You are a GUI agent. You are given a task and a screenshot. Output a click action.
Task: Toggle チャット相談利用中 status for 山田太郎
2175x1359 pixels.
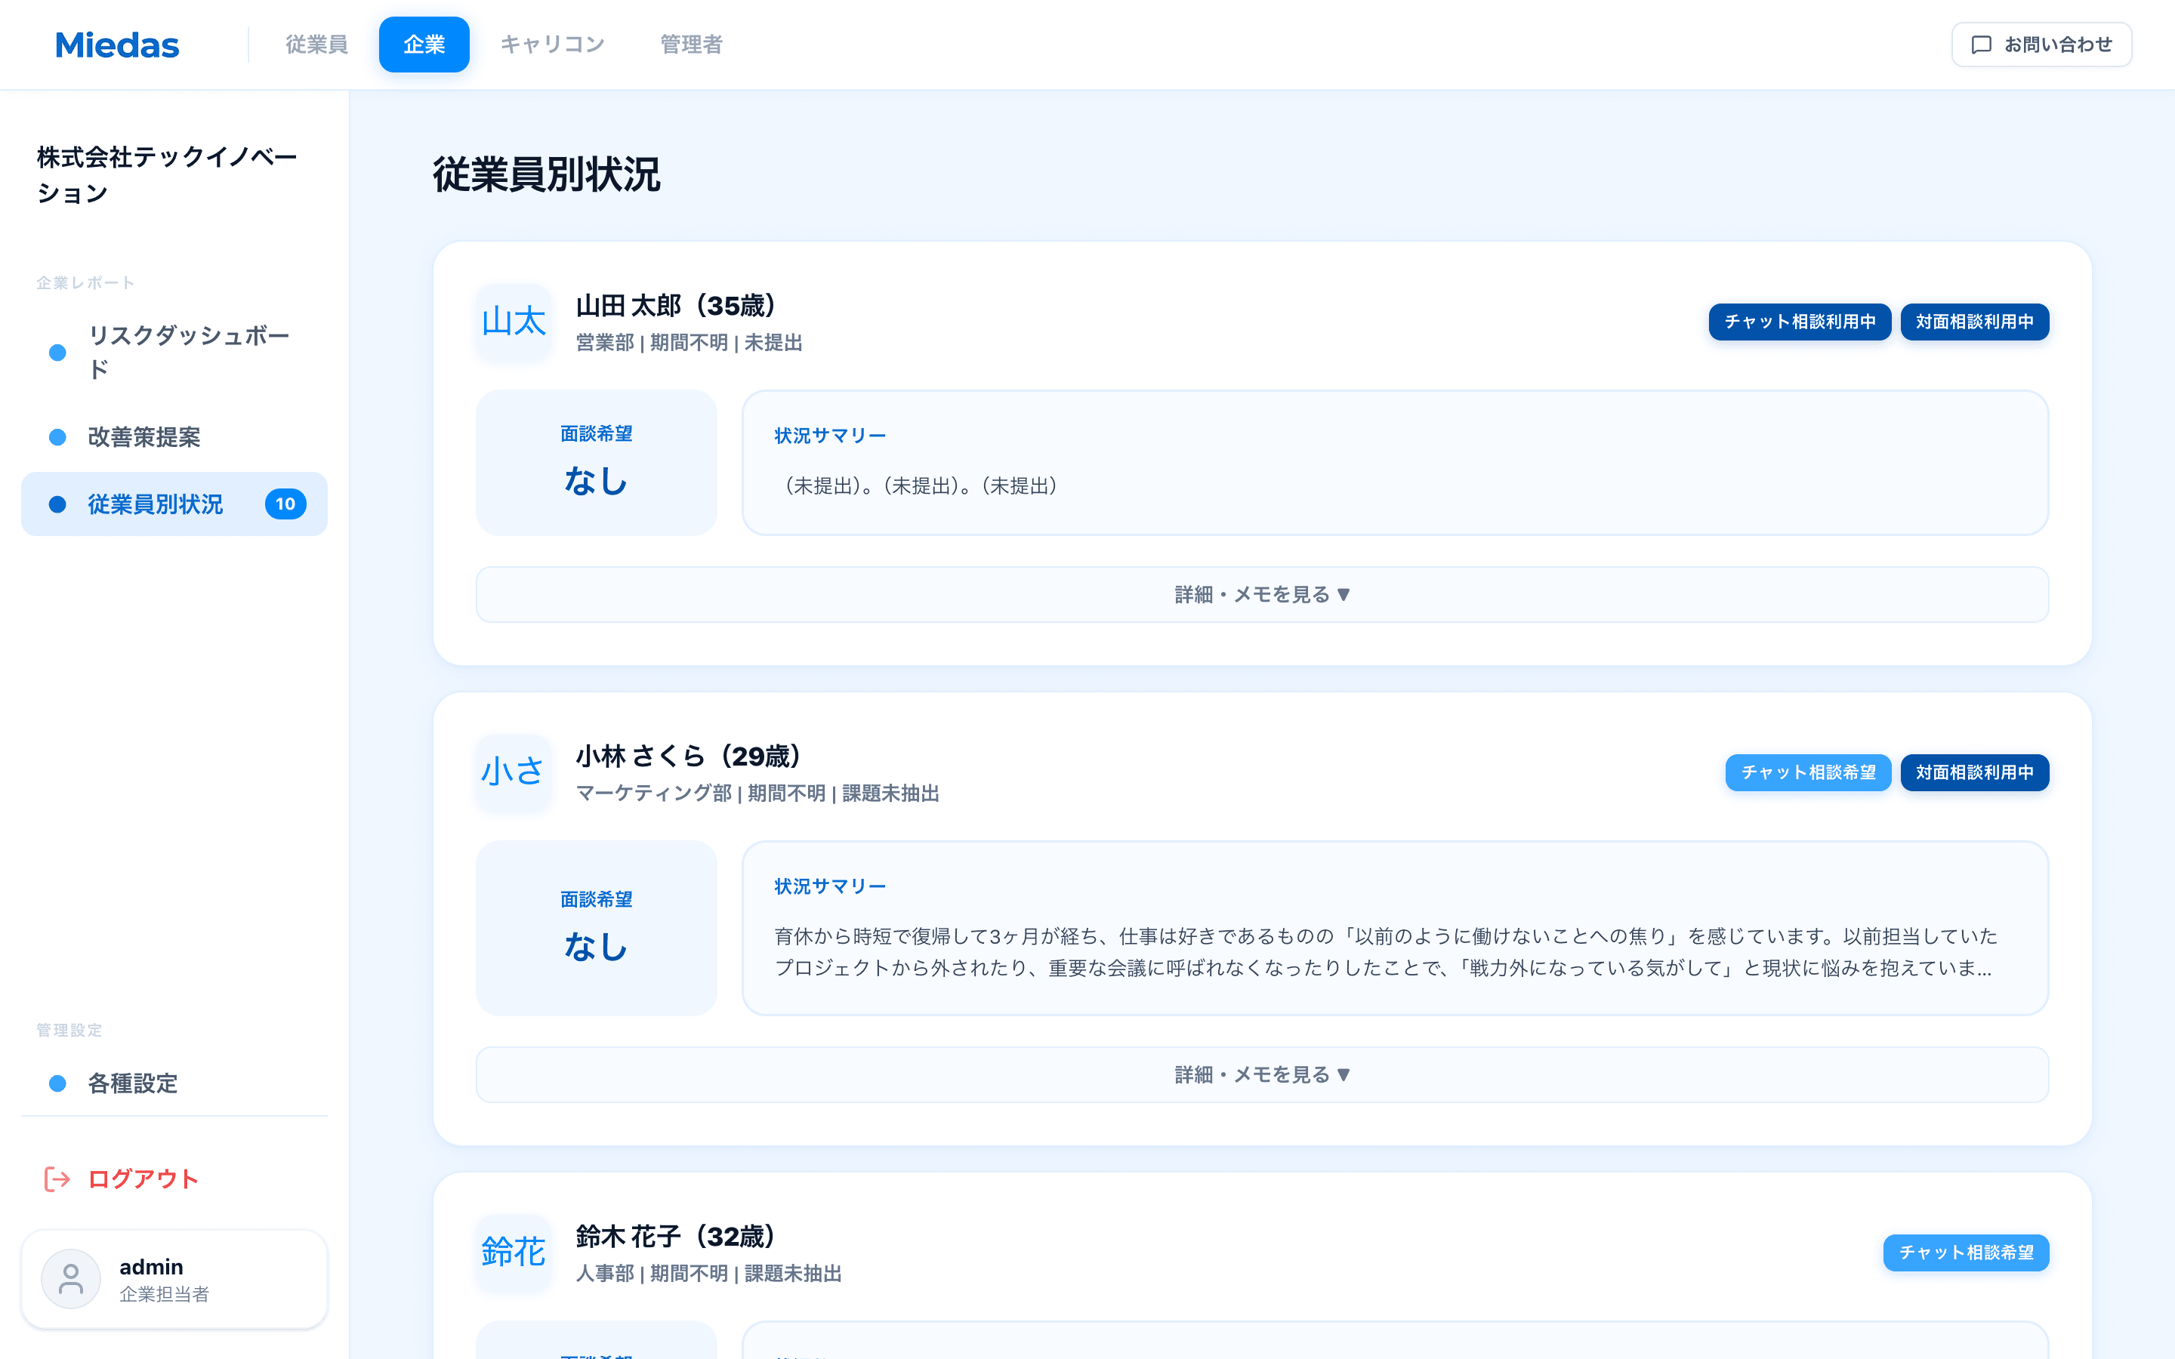point(1800,322)
